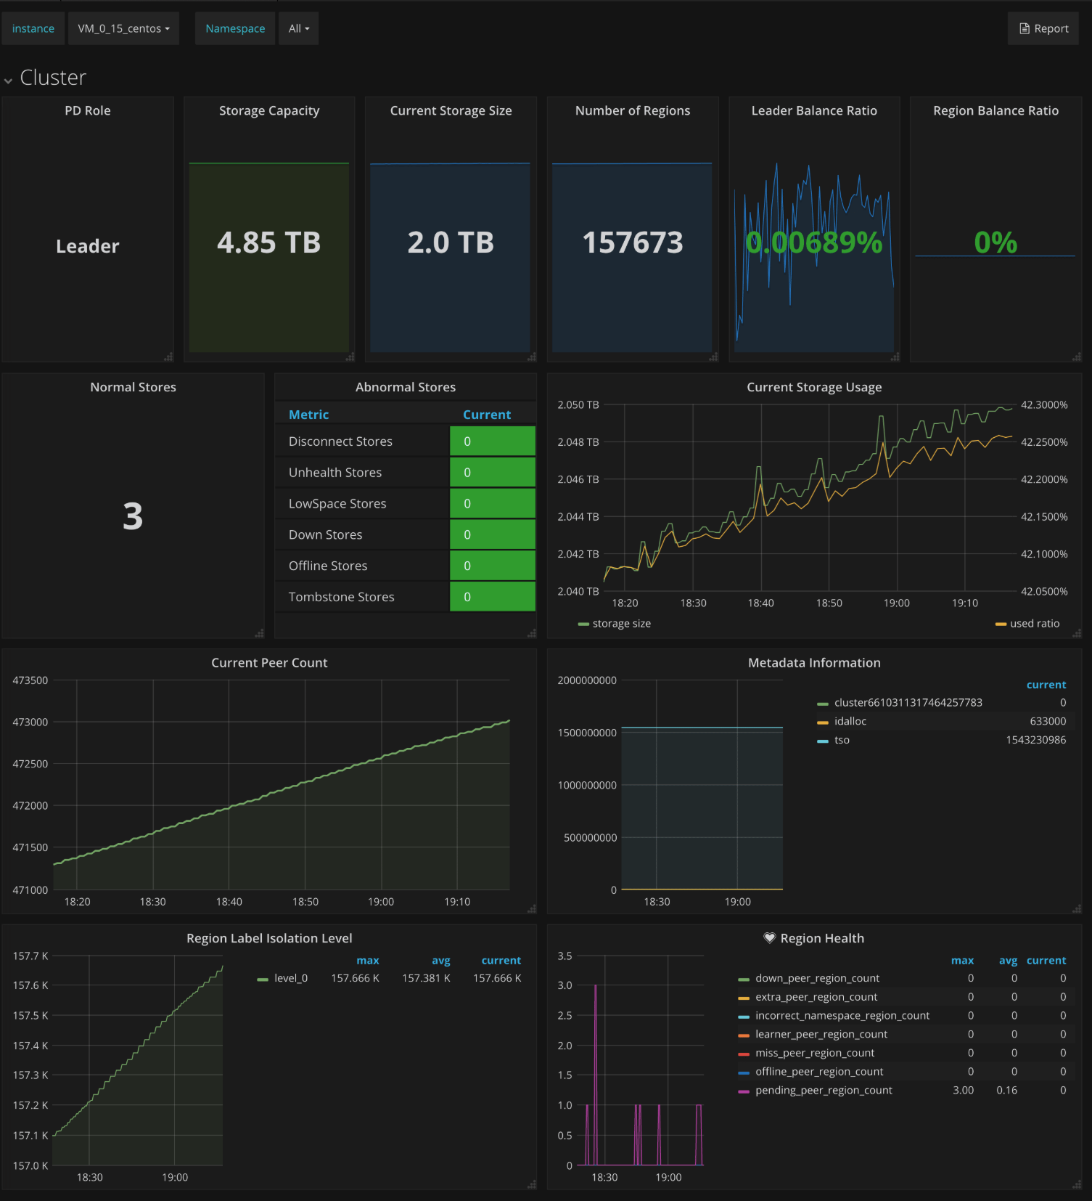Grab the PD Role panel resize handle

168,357
